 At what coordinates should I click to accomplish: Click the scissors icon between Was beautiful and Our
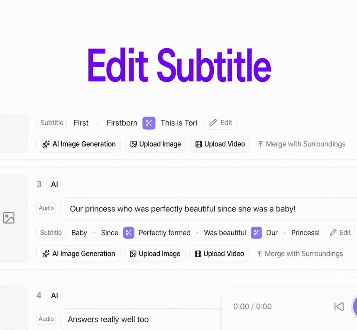coord(256,233)
